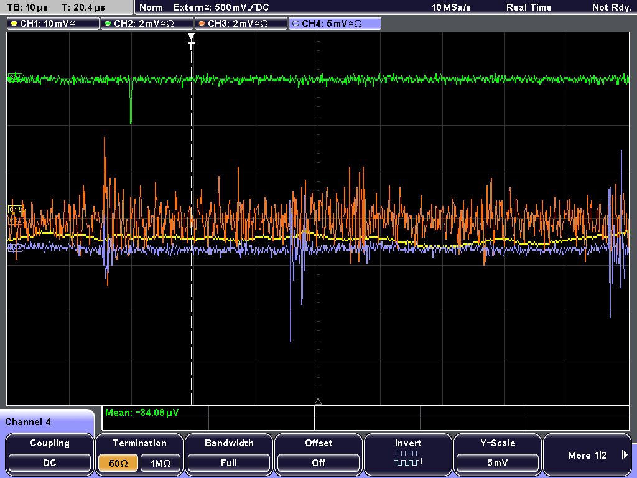Open Y-Scale 5 mV setting
Screen dimensions: 637x478
click(x=497, y=463)
